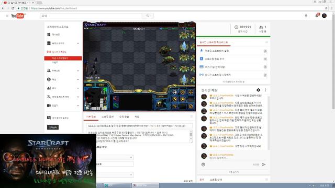The image size is (335, 188).
Task: Click the Translations & transcriptions icon
Action: tap(49, 97)
